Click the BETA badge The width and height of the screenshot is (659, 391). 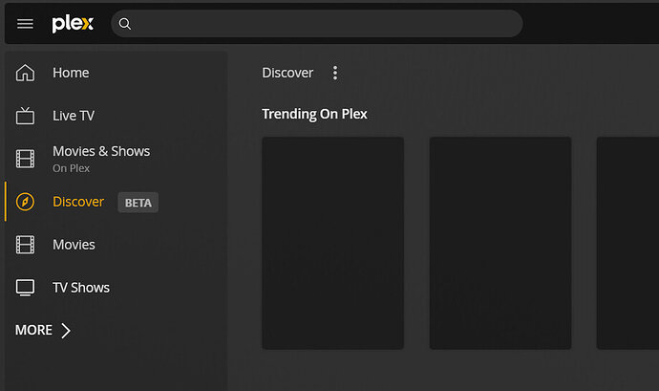pyautogui.click(x=138, y=203)
